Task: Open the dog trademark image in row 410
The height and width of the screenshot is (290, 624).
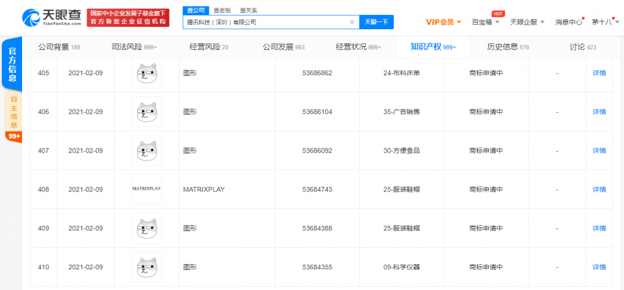Action: pos(147,267)
